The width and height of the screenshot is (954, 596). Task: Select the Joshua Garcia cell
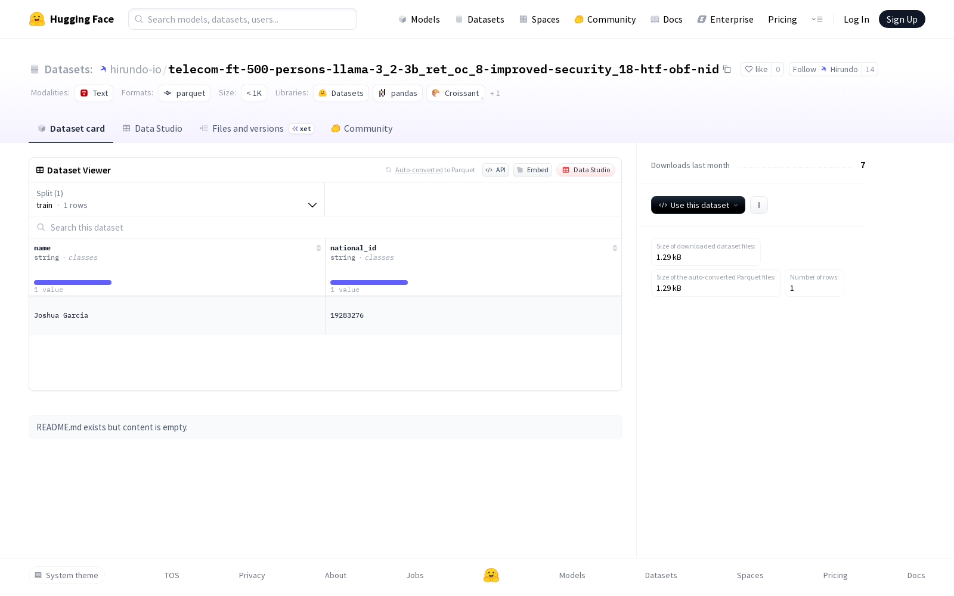coord(177,315)
